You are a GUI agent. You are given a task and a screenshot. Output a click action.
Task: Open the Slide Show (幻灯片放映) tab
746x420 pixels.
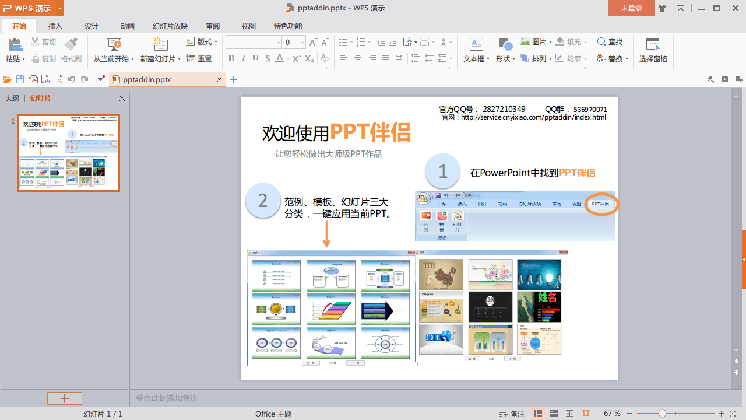[170, 26]
